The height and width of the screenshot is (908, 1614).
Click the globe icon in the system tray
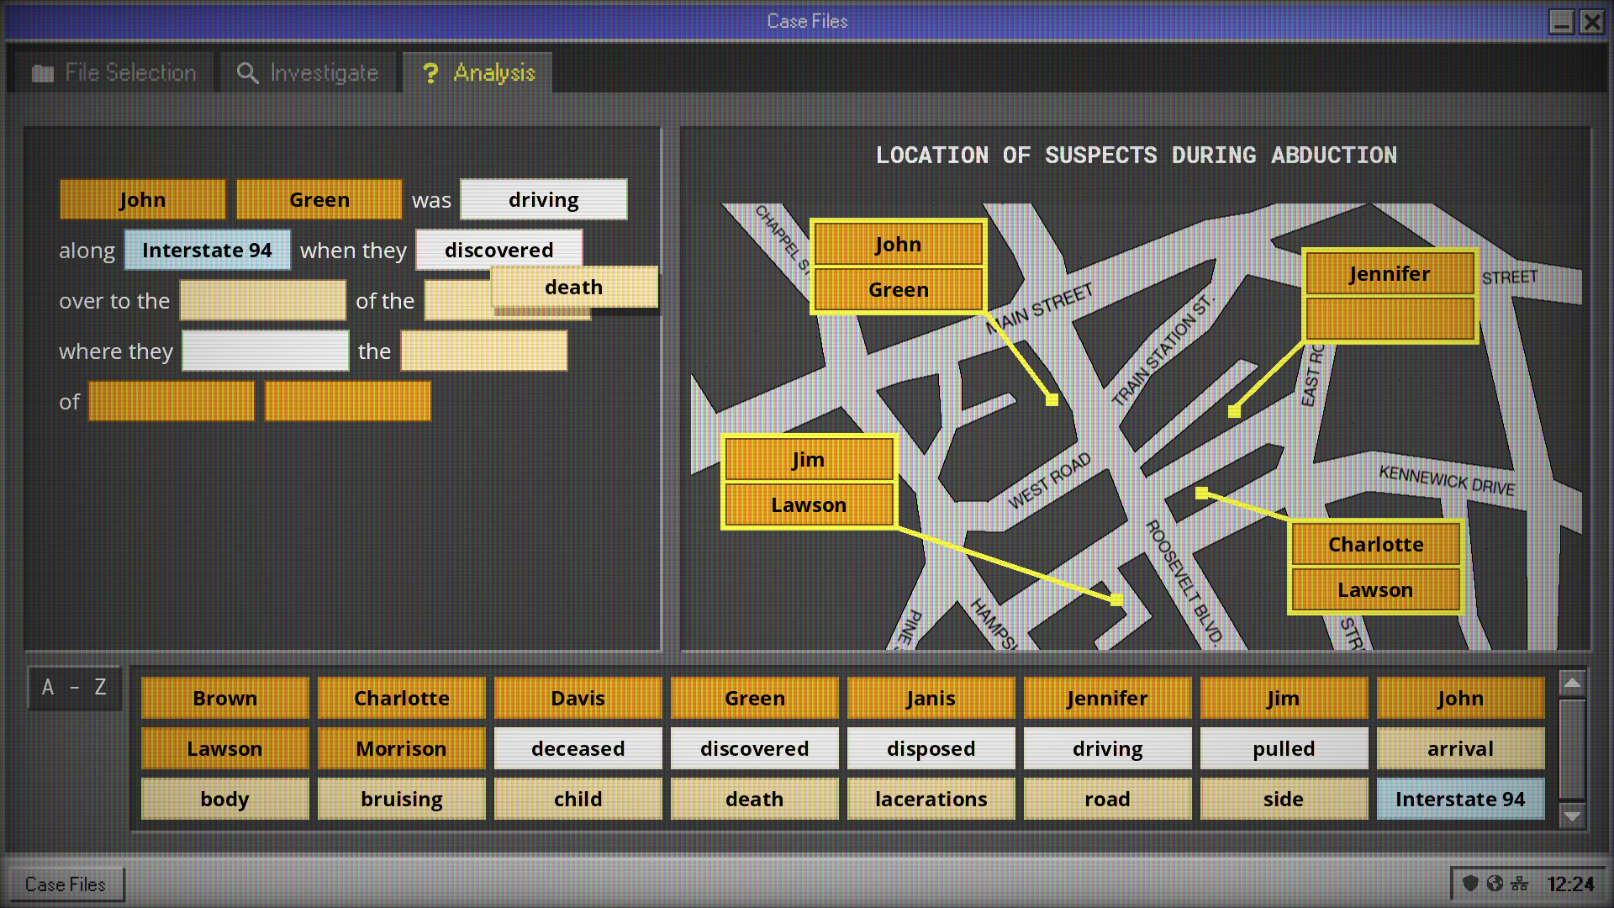coord(1495,884)
